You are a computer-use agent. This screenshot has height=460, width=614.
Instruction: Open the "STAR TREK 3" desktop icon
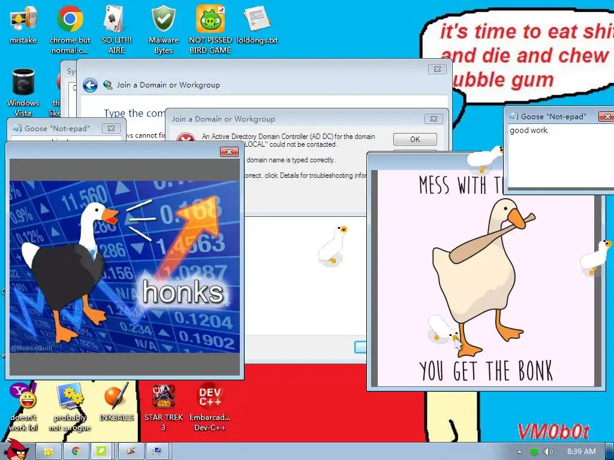click(x=163, y=407)
